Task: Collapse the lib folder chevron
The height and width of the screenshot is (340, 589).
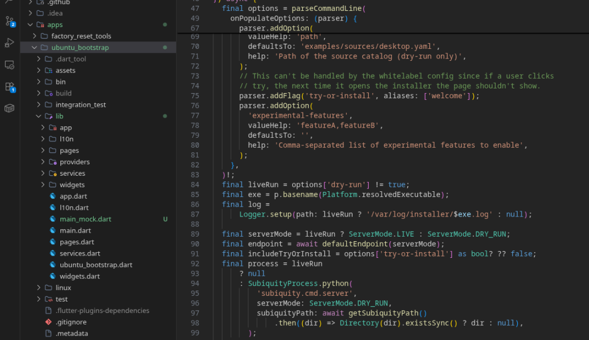Action: (39, 117)
